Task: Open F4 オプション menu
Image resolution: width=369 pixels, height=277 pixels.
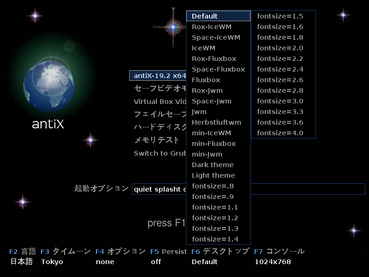Action: click(x=120, y=251)
